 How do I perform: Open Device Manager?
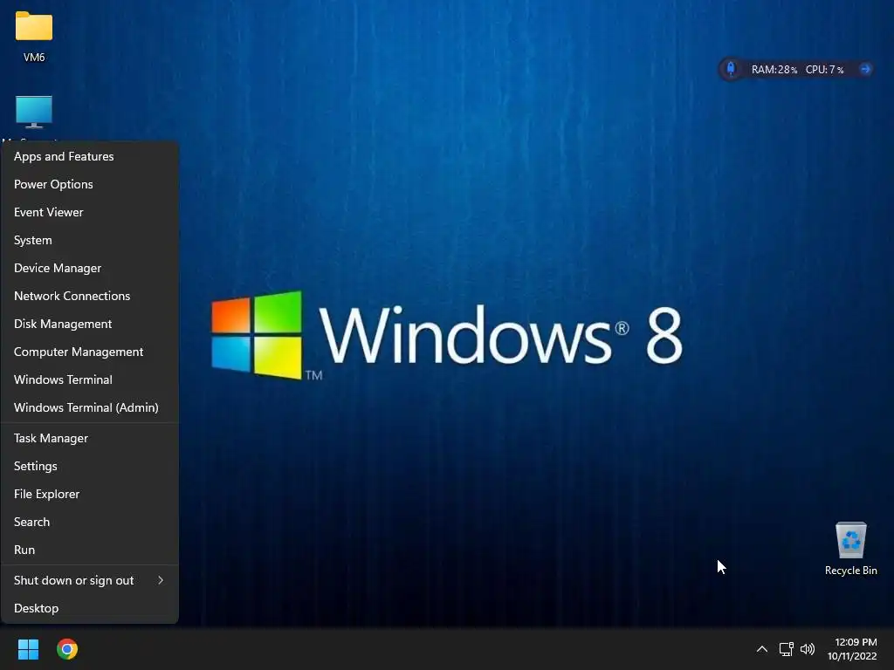[x=90, y=268]
